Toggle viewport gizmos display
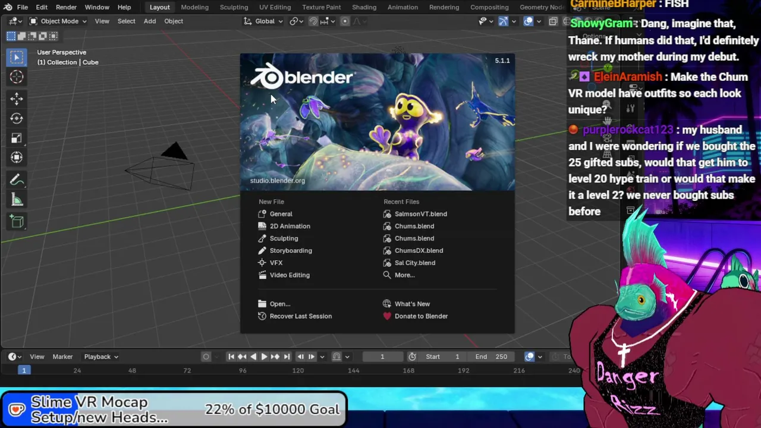 click(503, 21)
